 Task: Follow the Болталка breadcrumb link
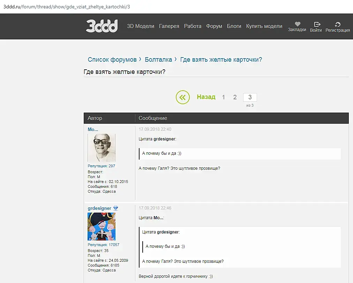(x=158, y=60)
